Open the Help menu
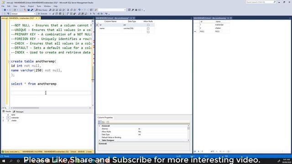Viewport: 292px width, 164px height. point(56,6)
